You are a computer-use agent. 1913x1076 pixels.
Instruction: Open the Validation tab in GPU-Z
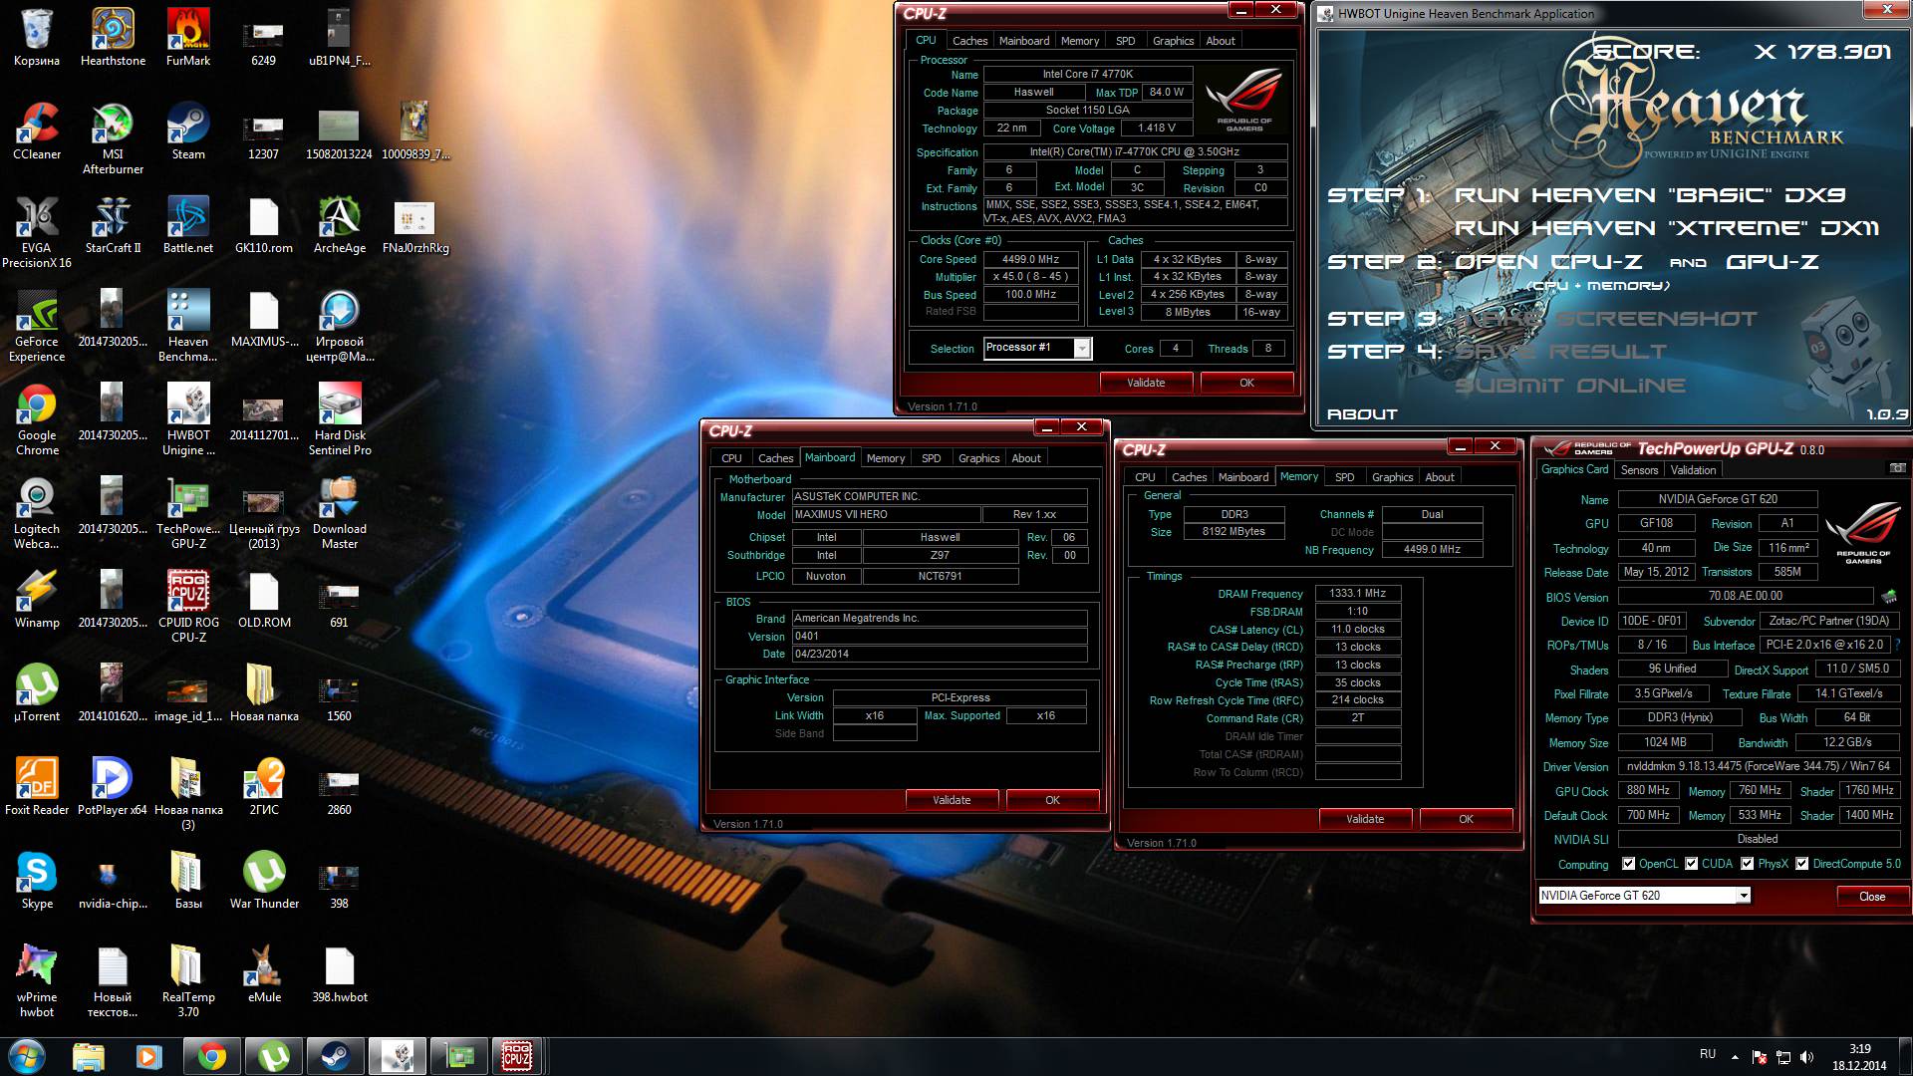[1693, 470]
